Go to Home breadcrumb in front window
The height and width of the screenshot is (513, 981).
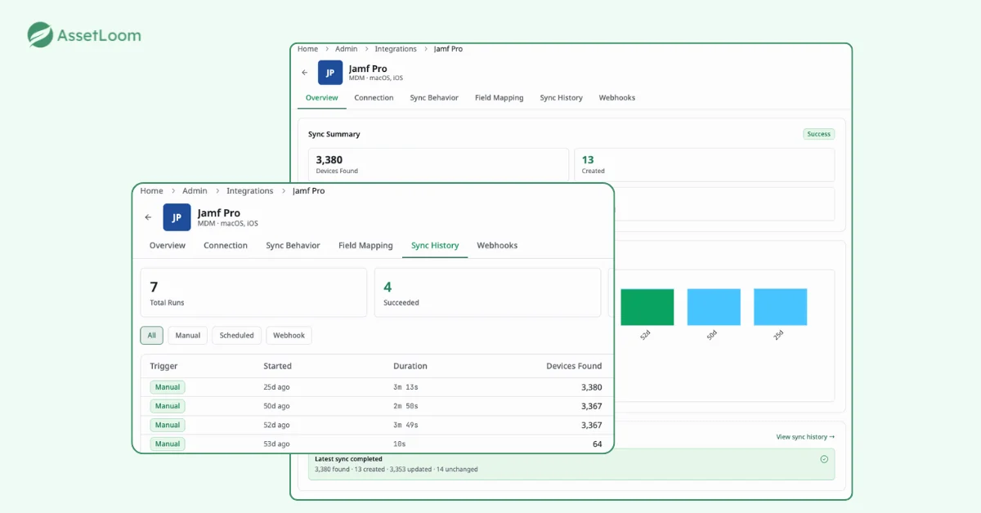[151, 190]
